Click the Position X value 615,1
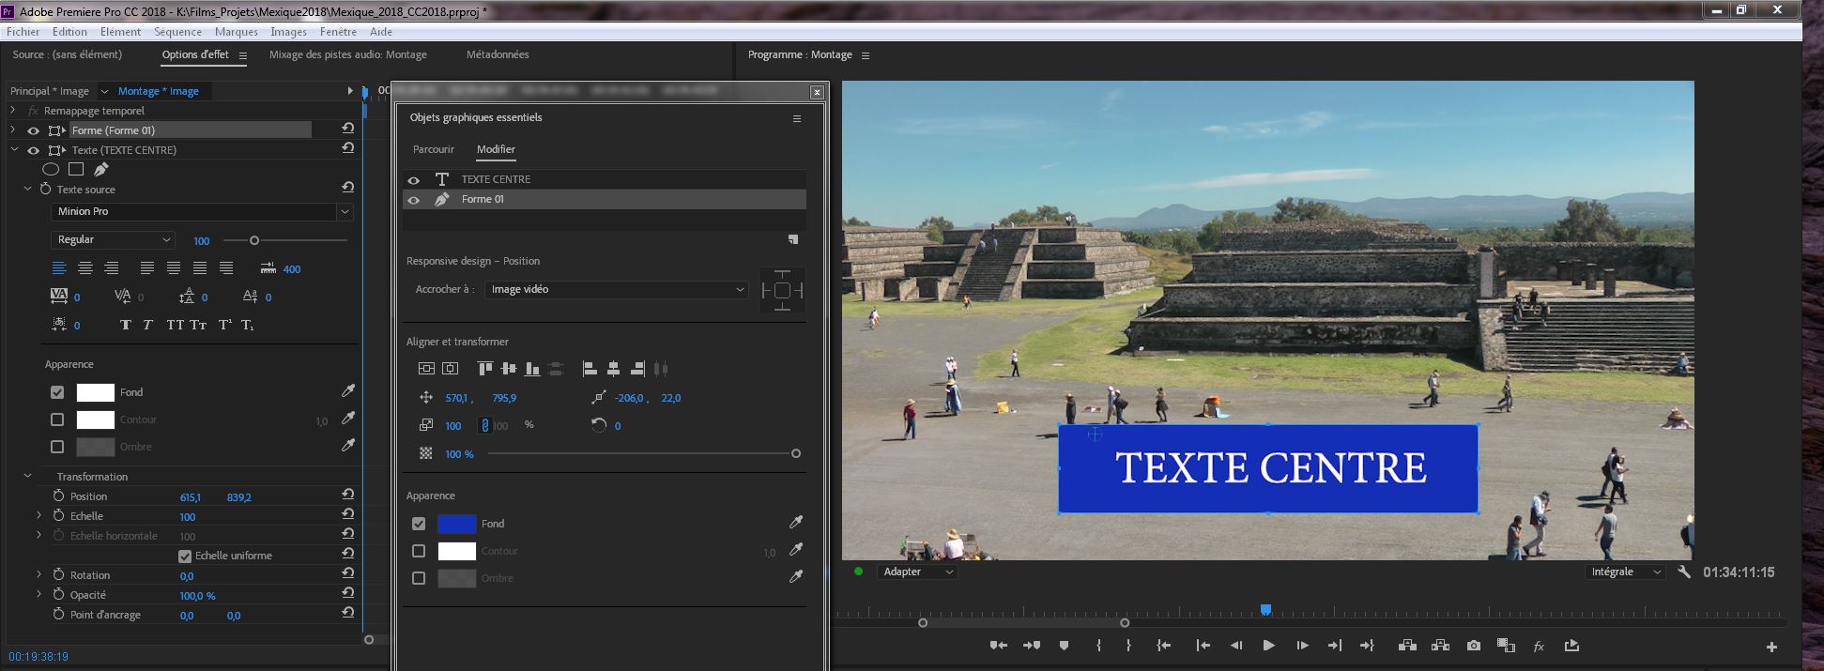Screen dimensions: 1824x671 191,497
